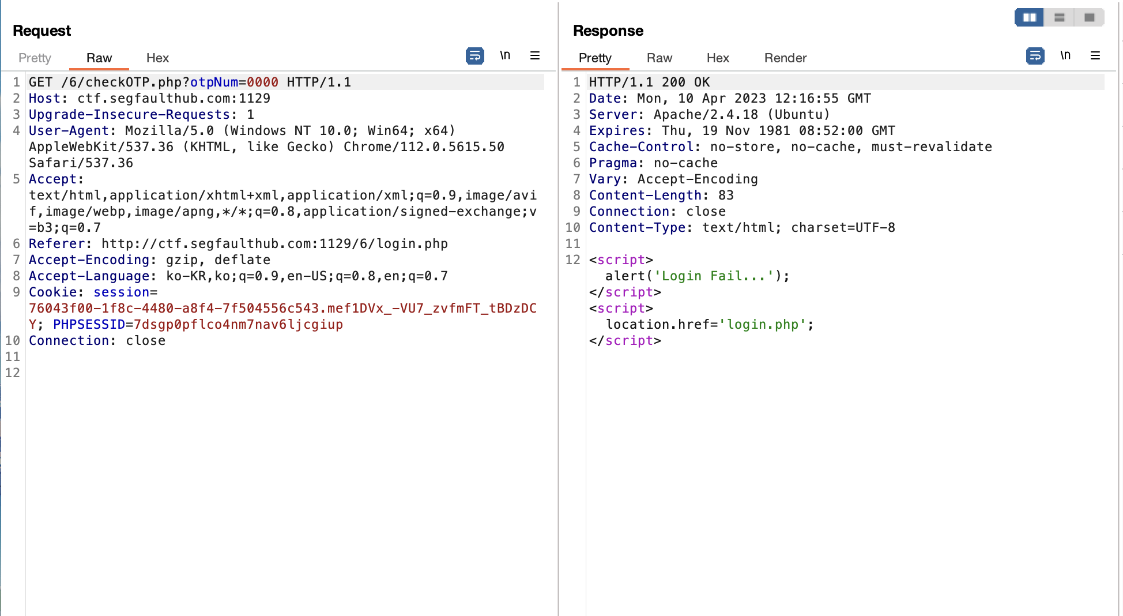This screenshot has height=616, width=1123.
Task: Click the Response panel title
Action: coord(608,31)
